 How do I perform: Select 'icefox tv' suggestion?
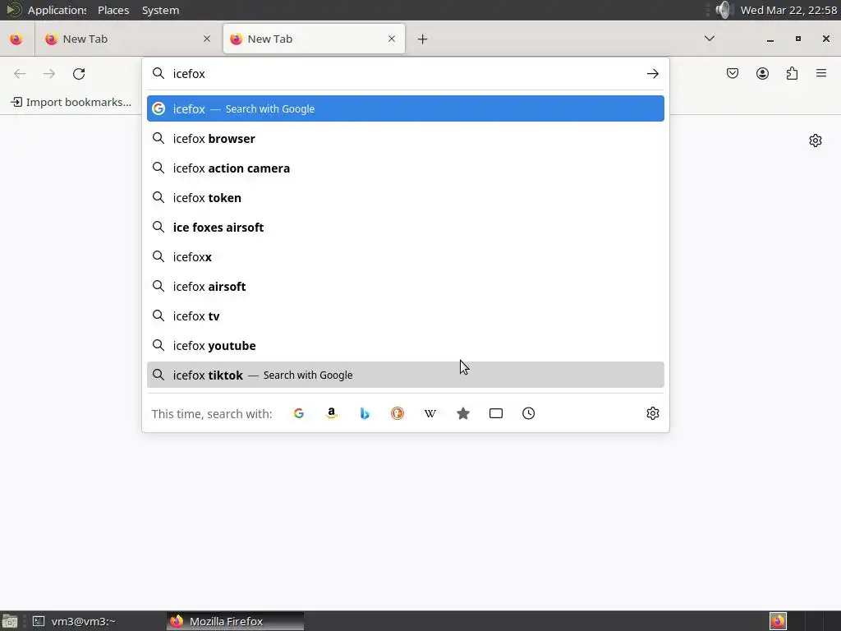click(x=406, y=315)
